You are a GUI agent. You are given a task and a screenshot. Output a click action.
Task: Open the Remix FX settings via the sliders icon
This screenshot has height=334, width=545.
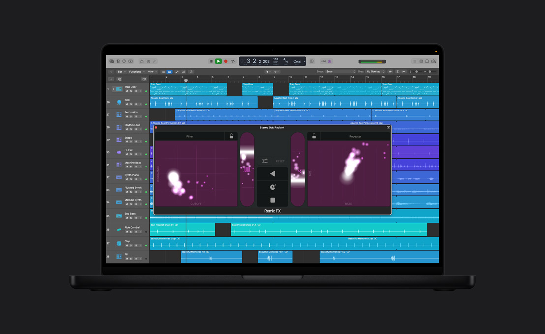[265, 161]
